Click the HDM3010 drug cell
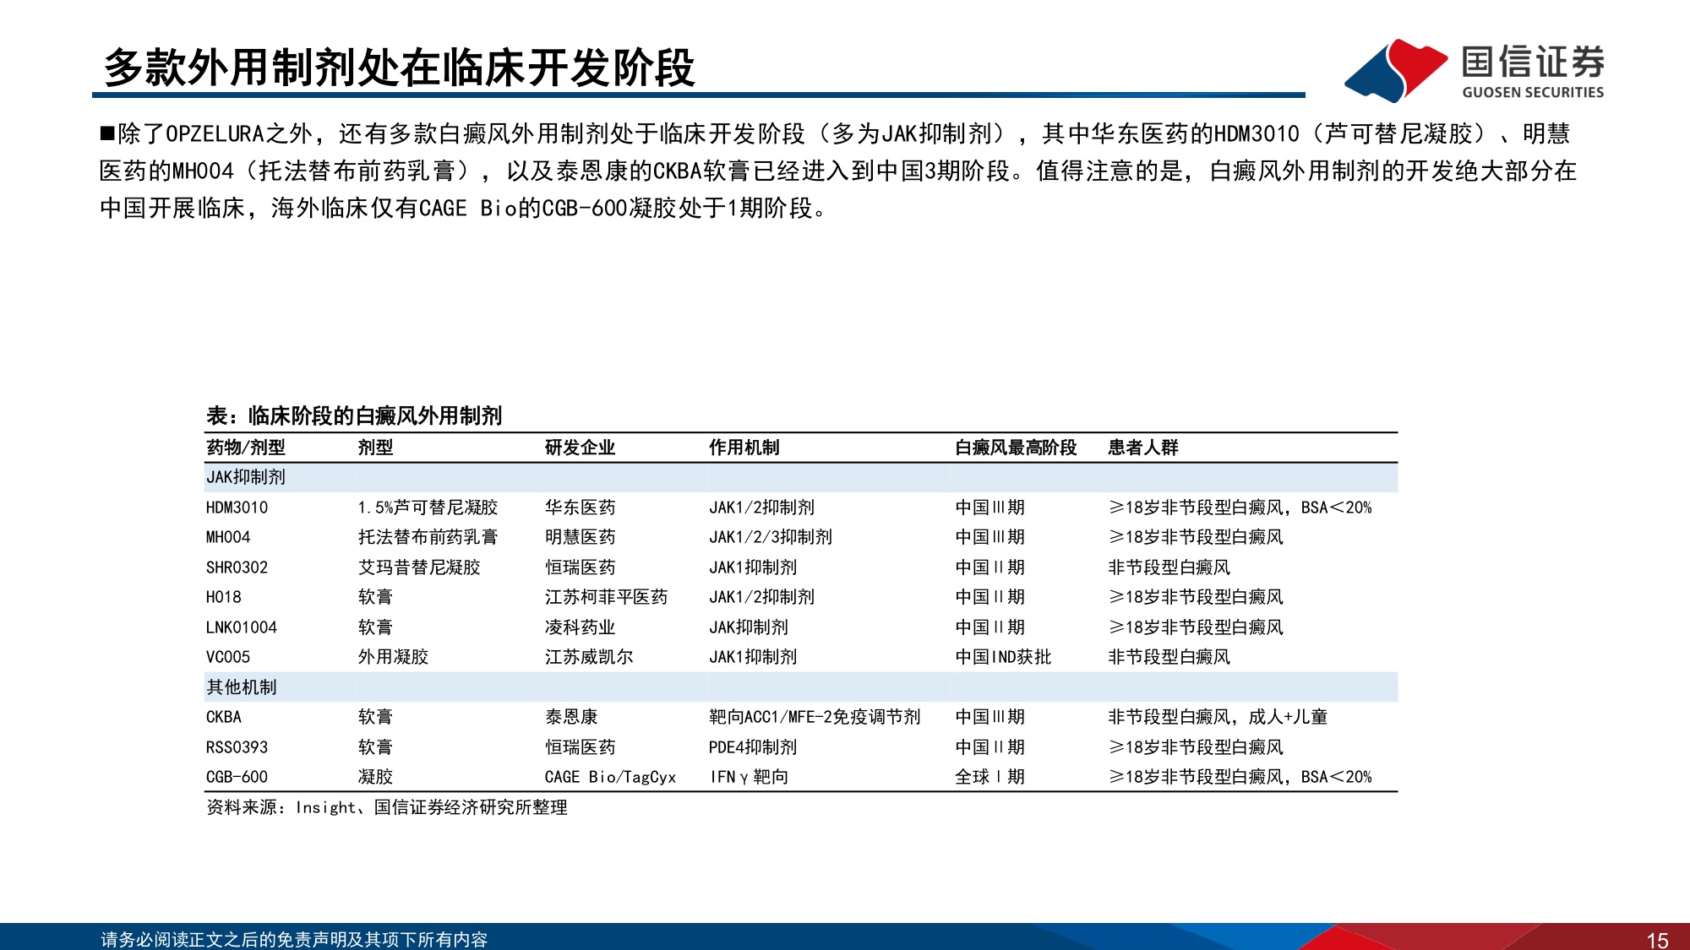 (237, 508)
